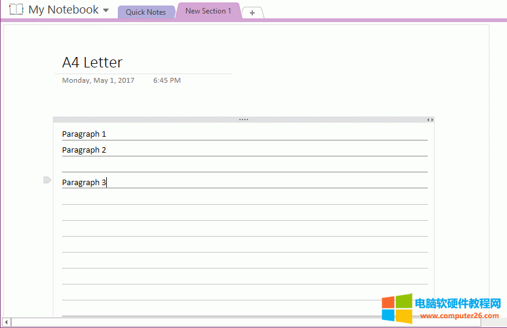Select the paragraph handle beside Paragraph 3
Screen dimensions: 507x328
(47, 180)
